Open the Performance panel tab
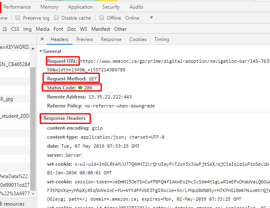The image size is (270, 208). tap(17, 7)
